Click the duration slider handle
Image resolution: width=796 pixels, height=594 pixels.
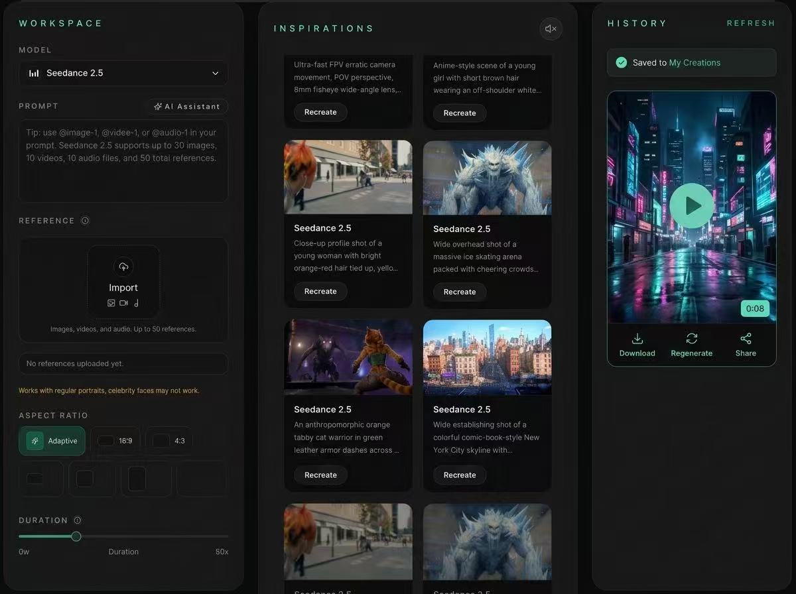point(76,536)
